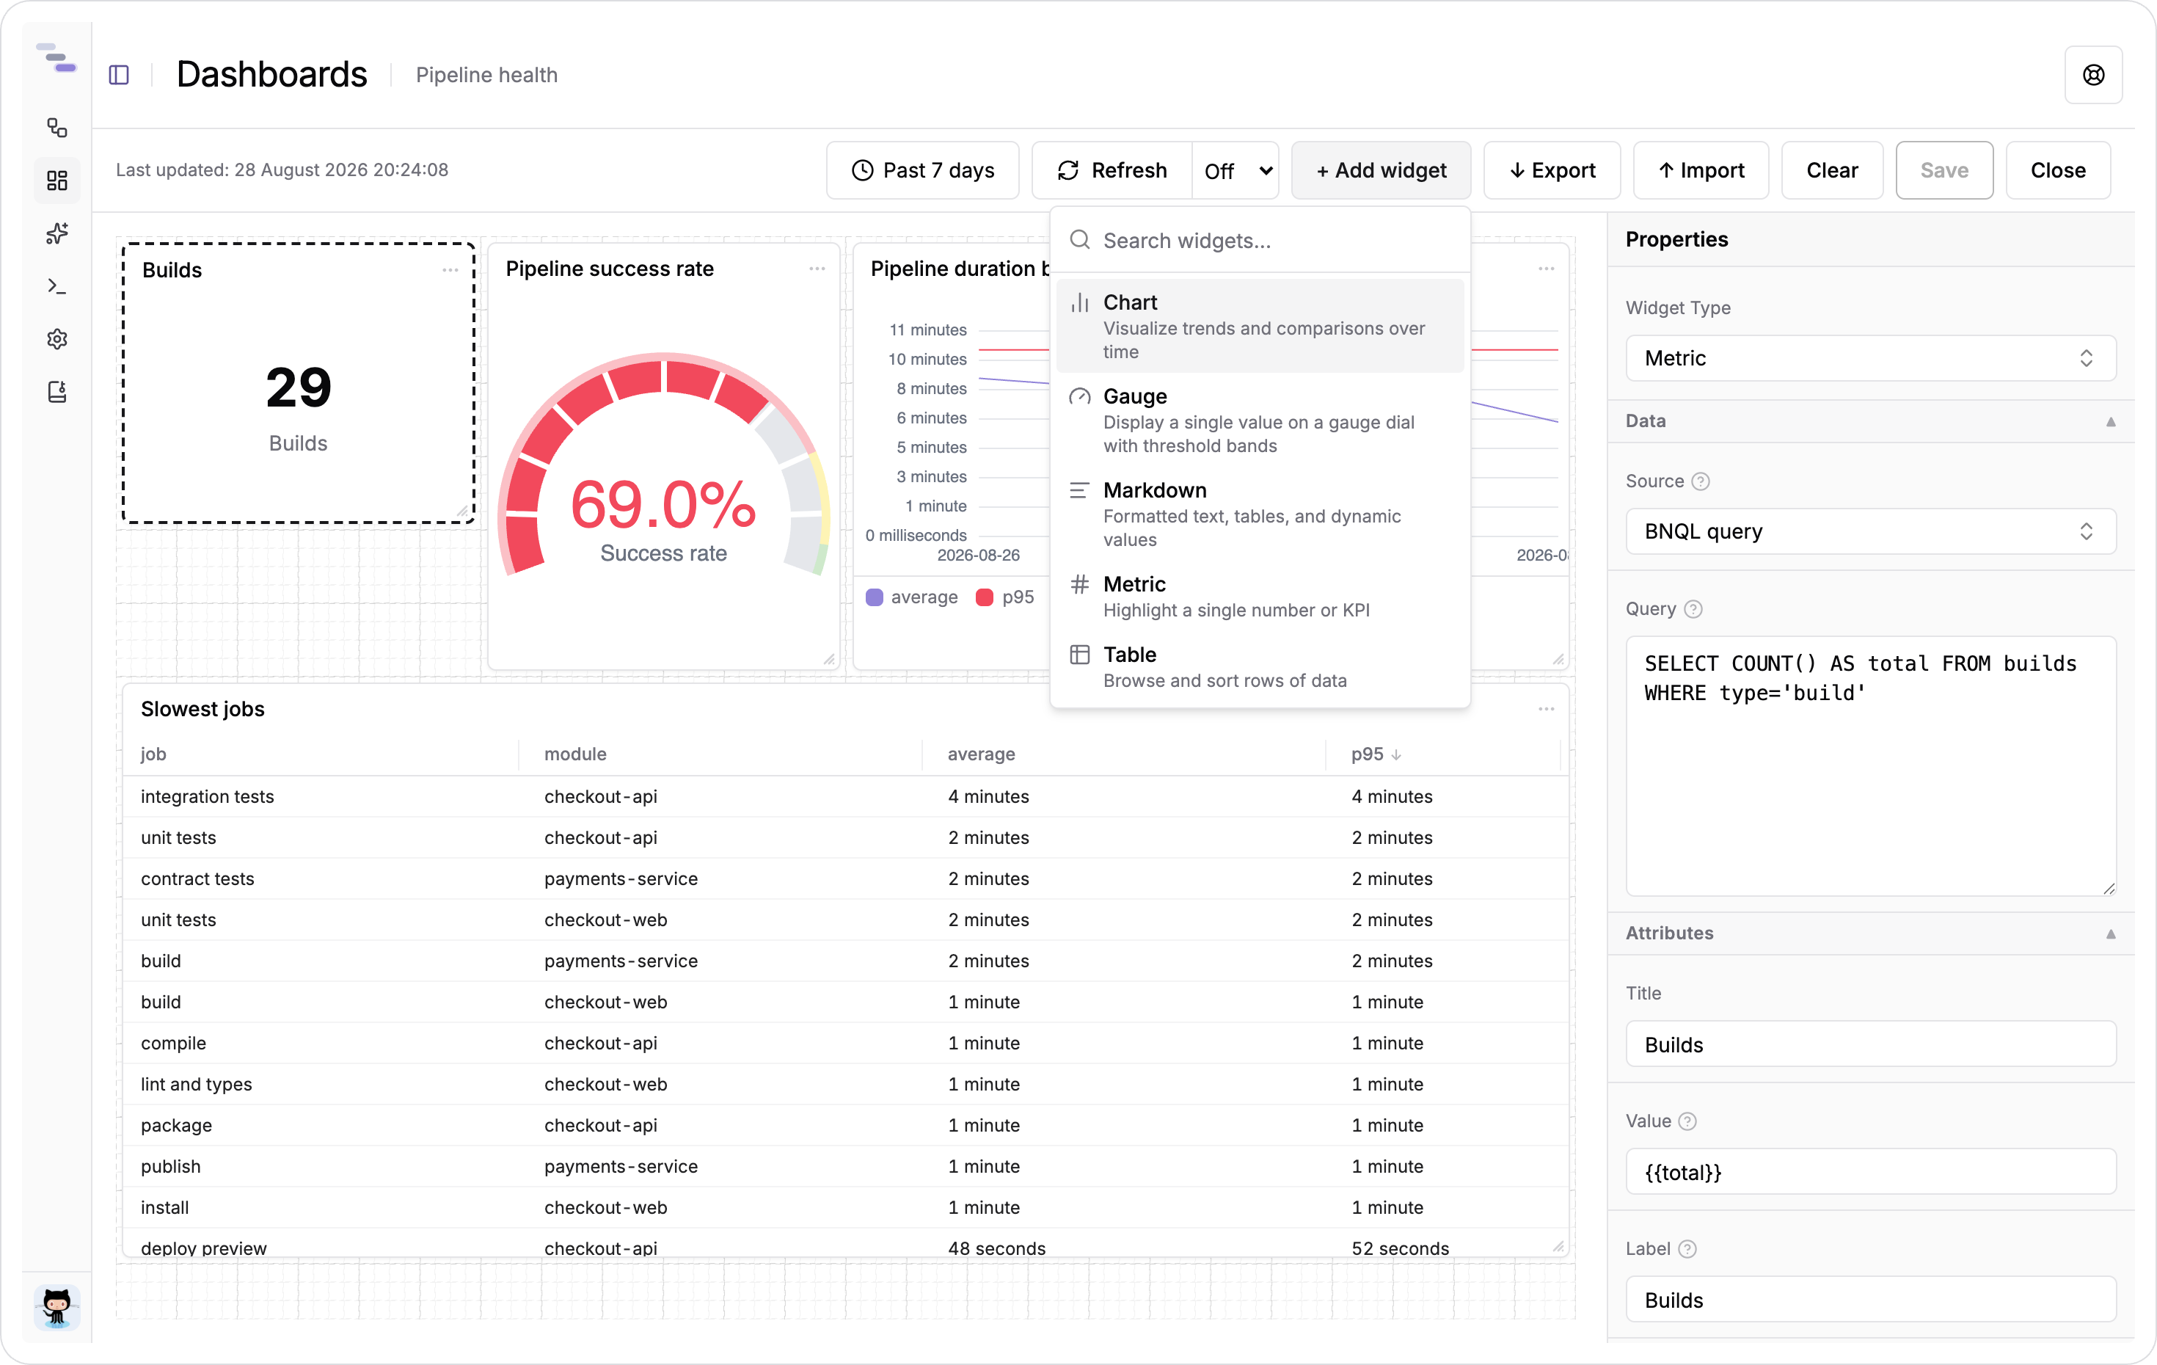Select Chart from the widget menu
Image resolution: width=2157 pixels, height=1365 pixels.
point(1260,327)
